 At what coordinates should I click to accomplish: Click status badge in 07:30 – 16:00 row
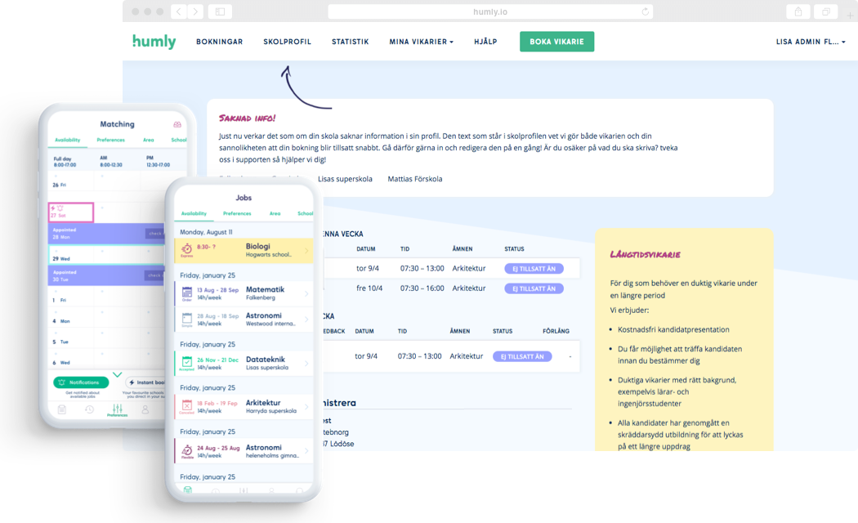(x=534, y=288)
